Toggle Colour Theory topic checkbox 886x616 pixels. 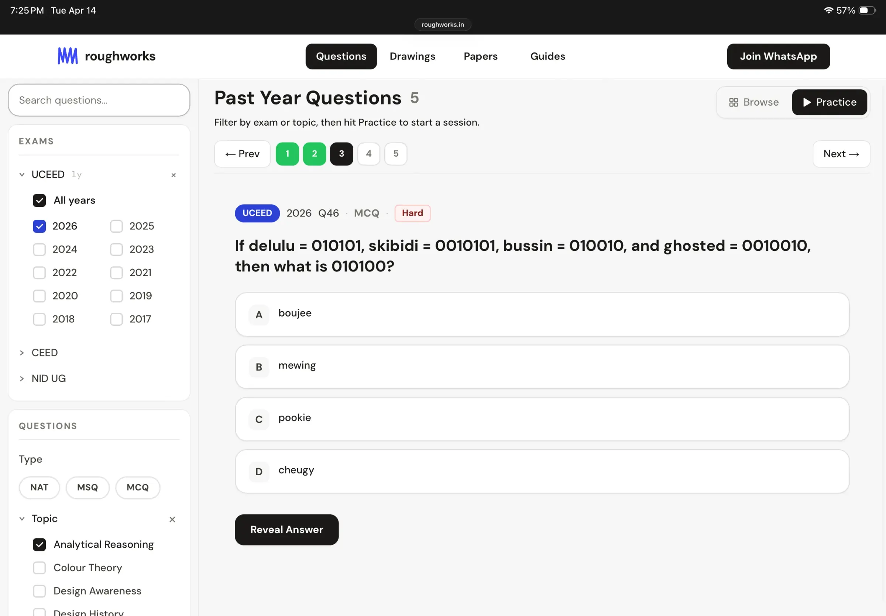pyautogui.click(x=40, y=567)
